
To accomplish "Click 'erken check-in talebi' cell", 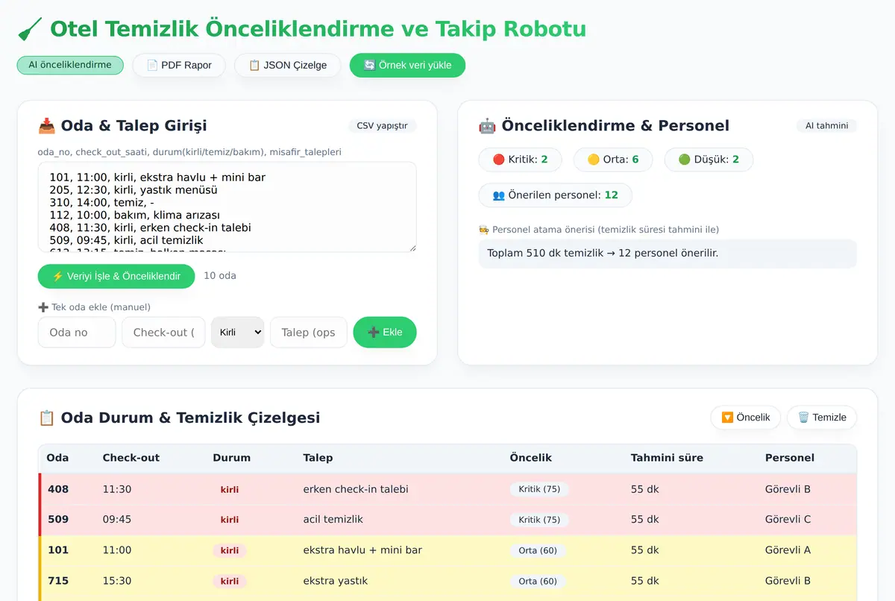I will (356, 490).
